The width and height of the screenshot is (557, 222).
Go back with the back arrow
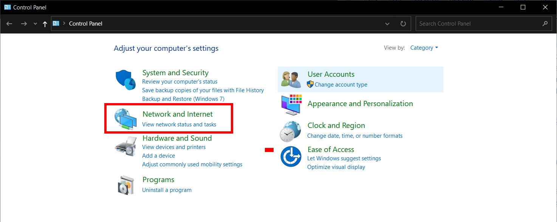(x=9, y=24)
